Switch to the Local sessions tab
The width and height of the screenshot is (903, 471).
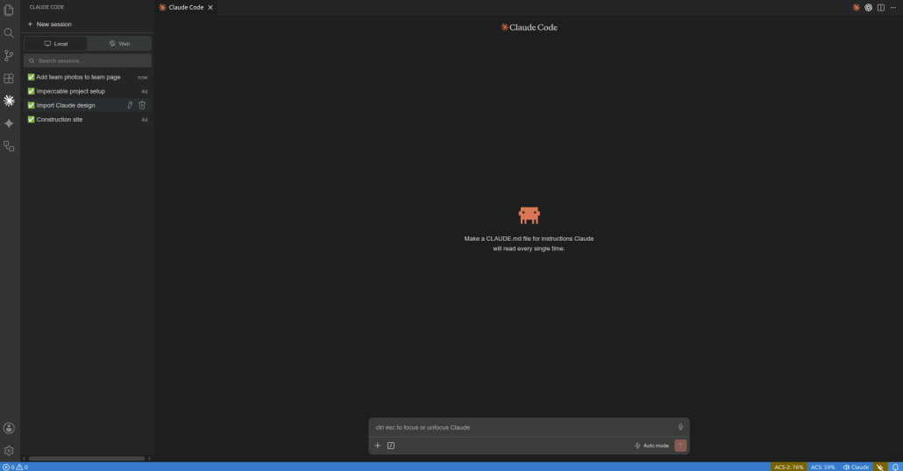point(56,44)
